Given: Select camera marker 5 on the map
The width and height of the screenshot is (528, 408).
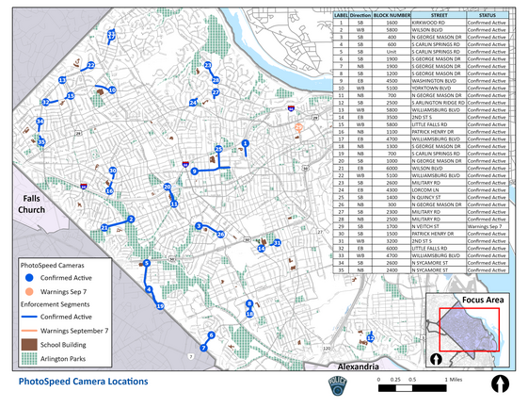Looking at the screenshot, I should coord(147,263).
